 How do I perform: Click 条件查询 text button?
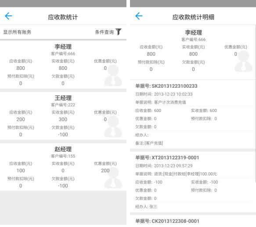pos(105,32)
